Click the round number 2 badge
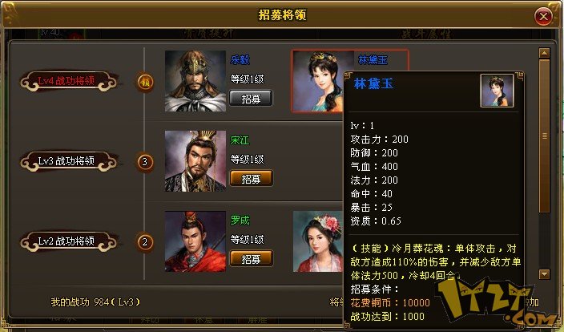This screenshot has width=564, height=332. click(144, 242)
